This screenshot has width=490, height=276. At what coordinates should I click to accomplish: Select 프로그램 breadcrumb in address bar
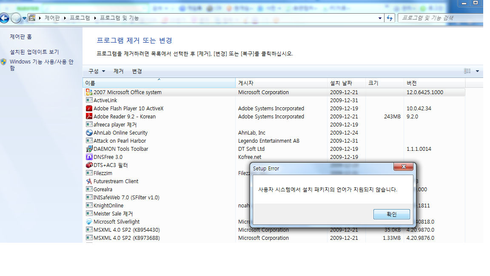click(80, 18)
